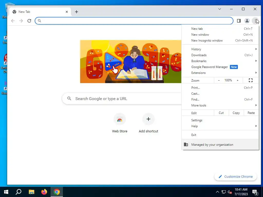The width and height of the screenshot is (263, 197).
Task: Open the profile avatar icon
Action: click(x=247, y=21)
